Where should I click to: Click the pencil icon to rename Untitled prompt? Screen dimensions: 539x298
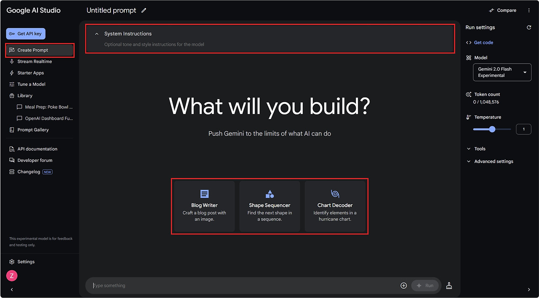144,11
